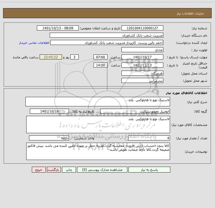Click price validity date 1401/11/13

pos(142,65)
